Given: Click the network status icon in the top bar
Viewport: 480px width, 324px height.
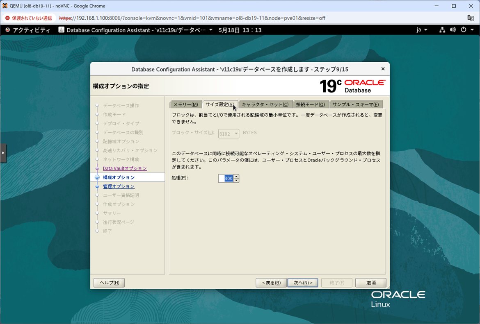Looking at the screenshot, I should (442, 30).
